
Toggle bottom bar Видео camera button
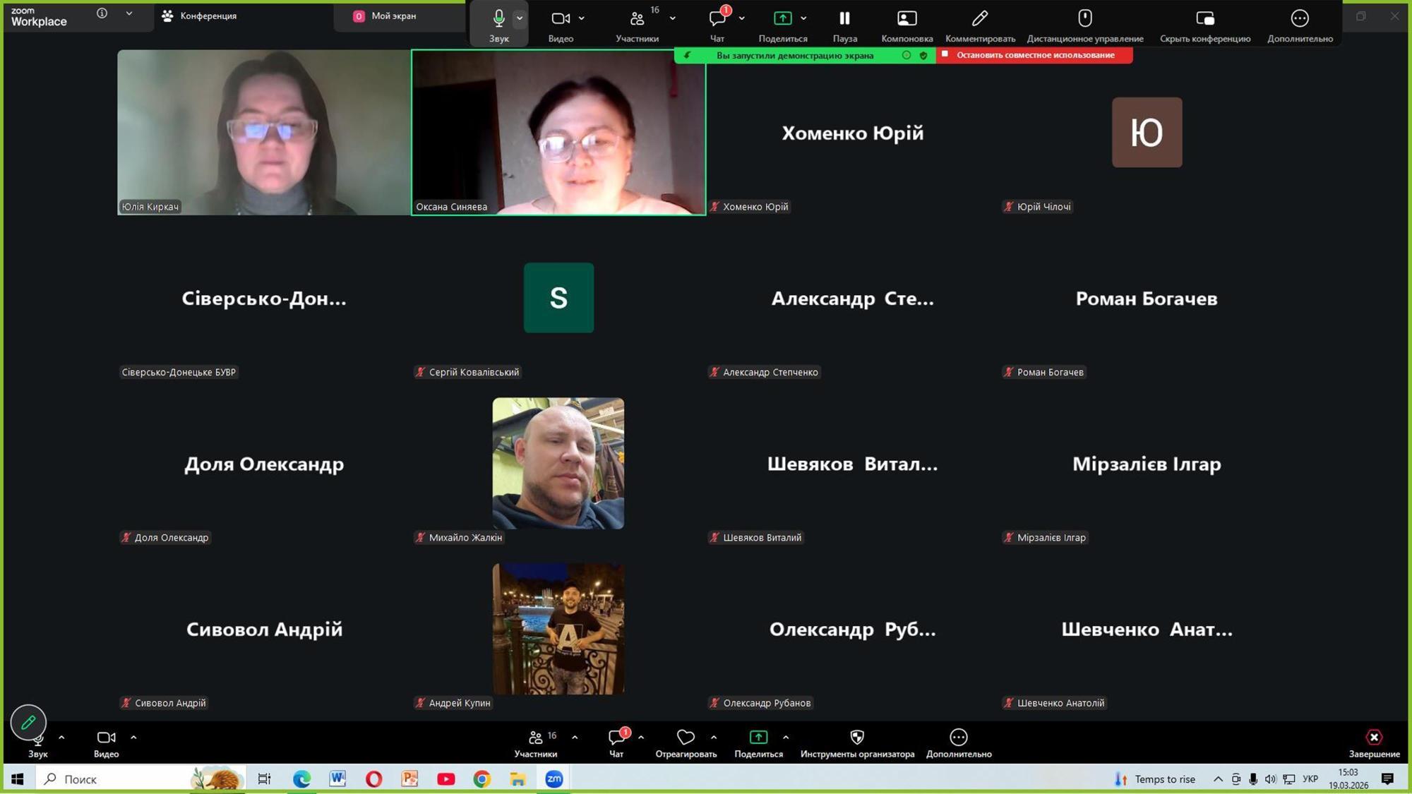point(106,738)
